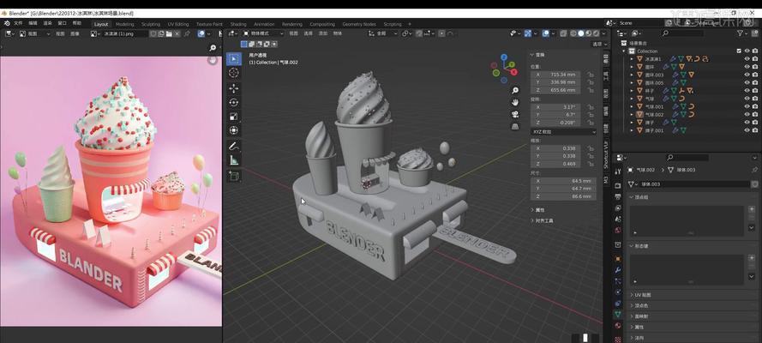This screenshot has width=762, height=343.
Task: Toggle viewport visibility eye for 冰淇淋1
Action: 747,59
